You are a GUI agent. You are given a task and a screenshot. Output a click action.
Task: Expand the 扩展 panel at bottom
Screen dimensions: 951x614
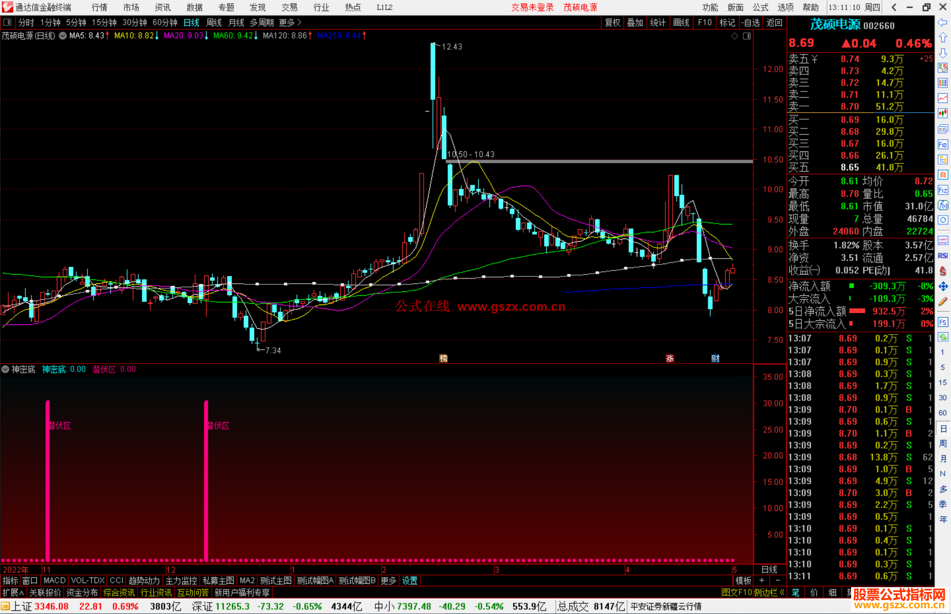(13, 592)
